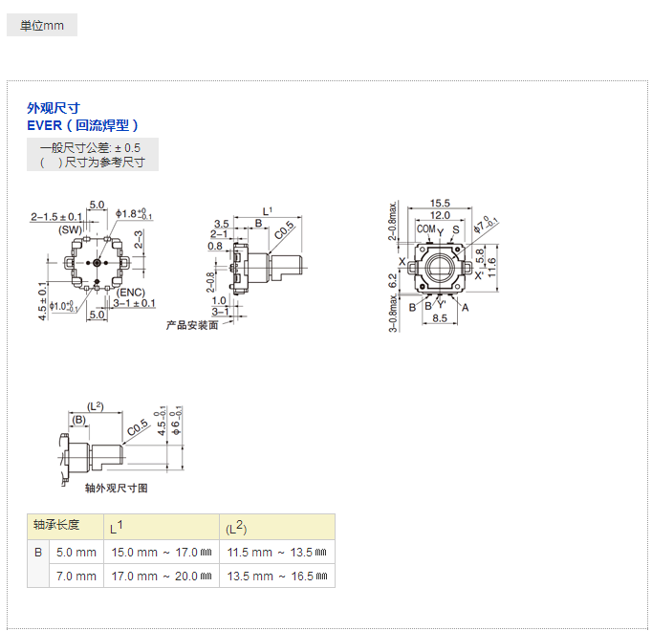
Task: Select the L¹ column header
Action: [161, 527]
